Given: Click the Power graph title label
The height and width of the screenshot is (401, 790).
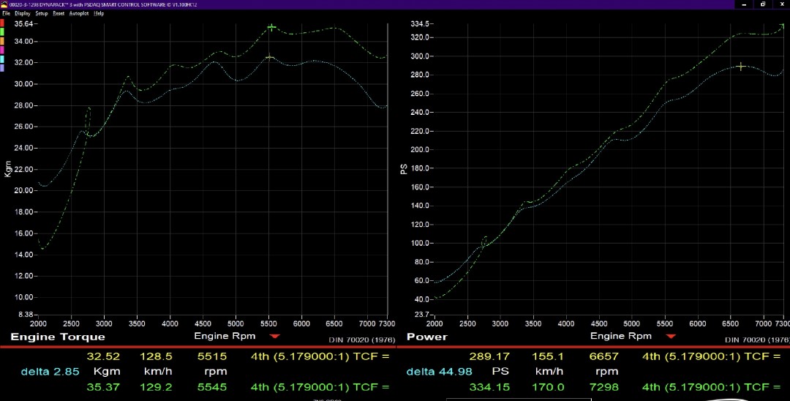Looking at the screenshot, I should coord(426,337).
